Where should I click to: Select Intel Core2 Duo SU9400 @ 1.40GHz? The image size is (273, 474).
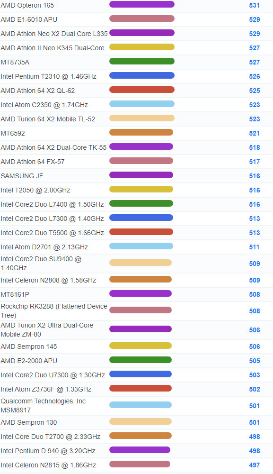pos(41,263)
